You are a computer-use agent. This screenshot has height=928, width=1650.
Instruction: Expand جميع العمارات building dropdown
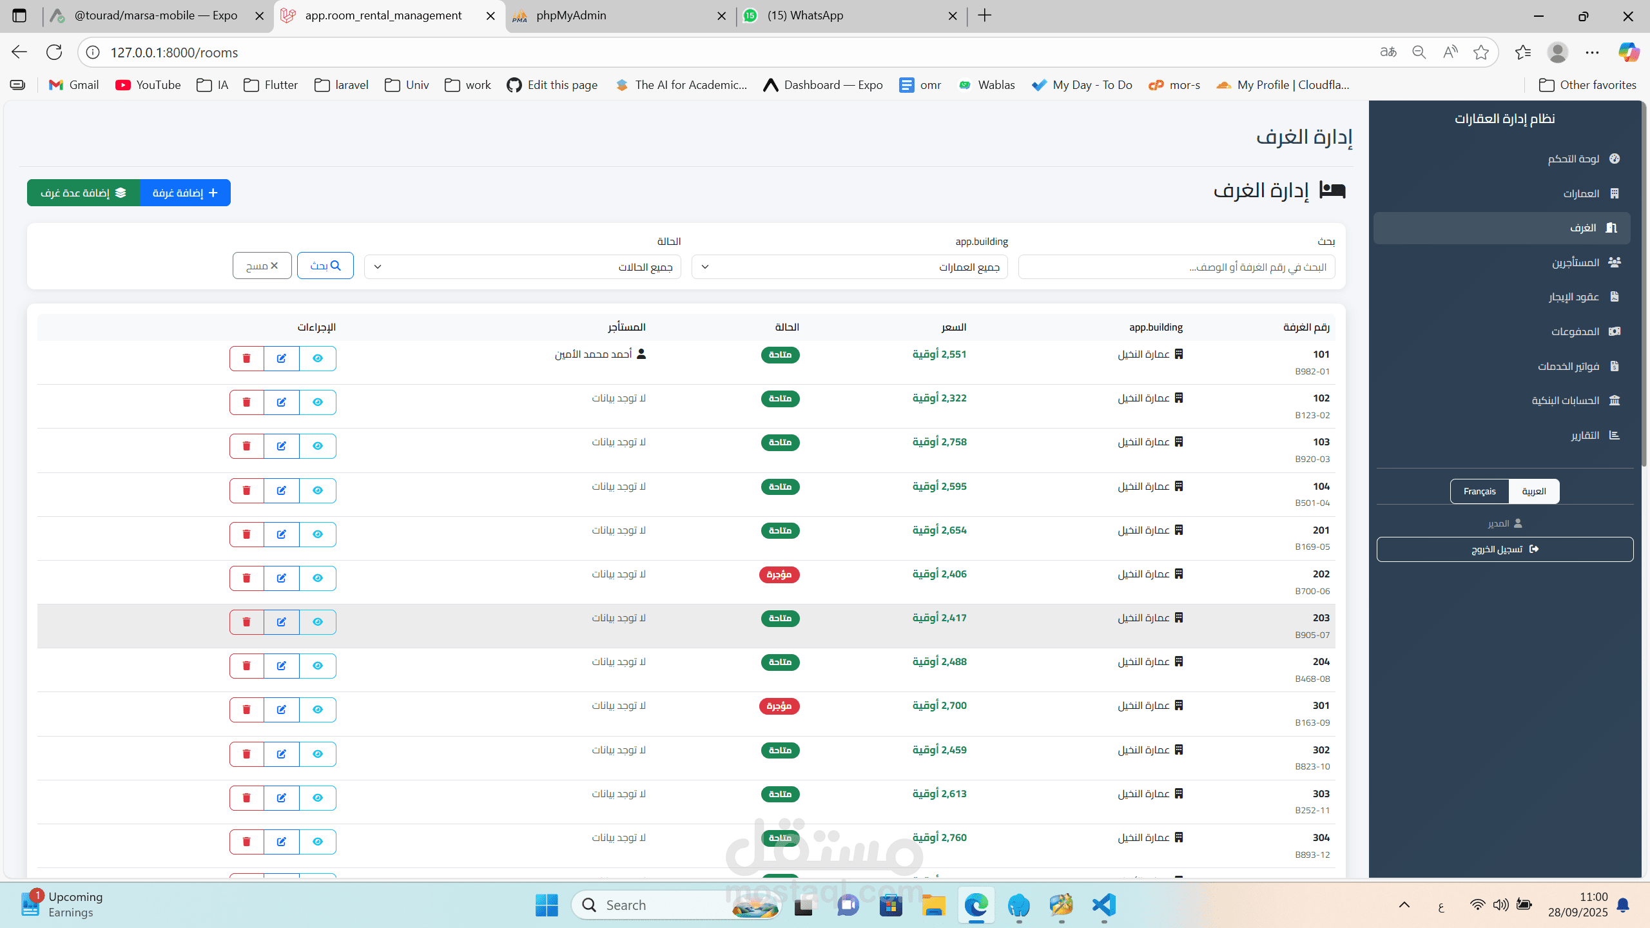pos(849,267)
